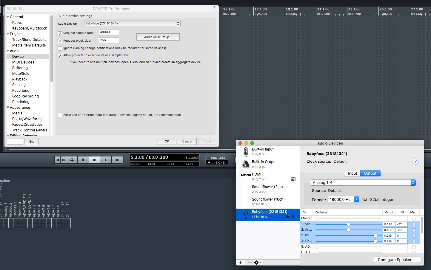This screenshot has width=431, height=270.
Task: Start playback with the Play button
Action: 106,160
